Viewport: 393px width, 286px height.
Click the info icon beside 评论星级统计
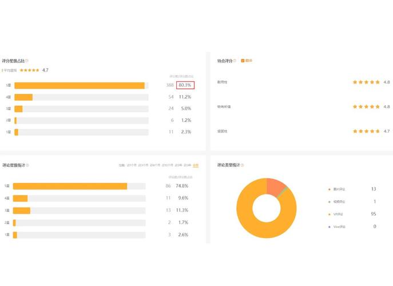(27, 165)
